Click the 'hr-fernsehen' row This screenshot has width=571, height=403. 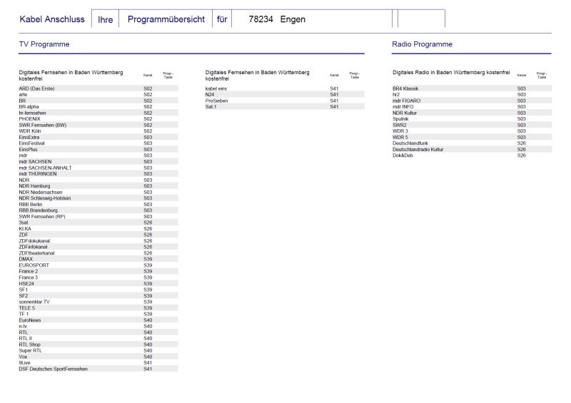[98, 113]
